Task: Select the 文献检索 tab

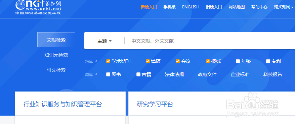Action: pos(56,40)
